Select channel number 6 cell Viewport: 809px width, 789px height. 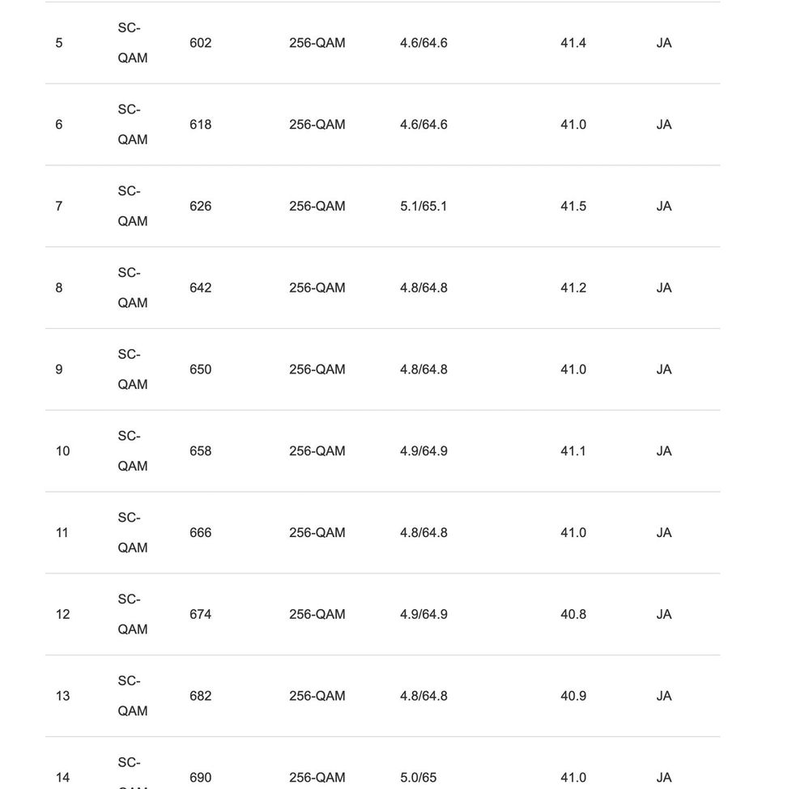point(58,125)
